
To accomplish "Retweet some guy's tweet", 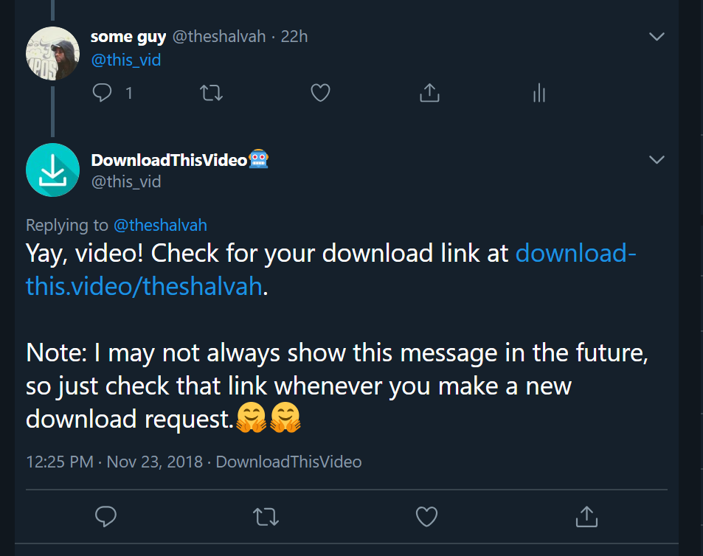I will pyautogui.click(x=211, y=93).
